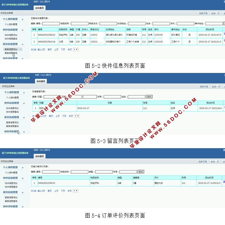Open page-number dropdown on 留言列表 page
Screen dimensions: 225x225
[x=77, y=116]
